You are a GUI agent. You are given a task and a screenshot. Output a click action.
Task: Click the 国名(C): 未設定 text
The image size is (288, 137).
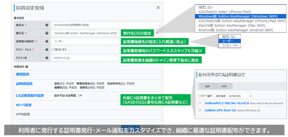[x=64, y=83]
